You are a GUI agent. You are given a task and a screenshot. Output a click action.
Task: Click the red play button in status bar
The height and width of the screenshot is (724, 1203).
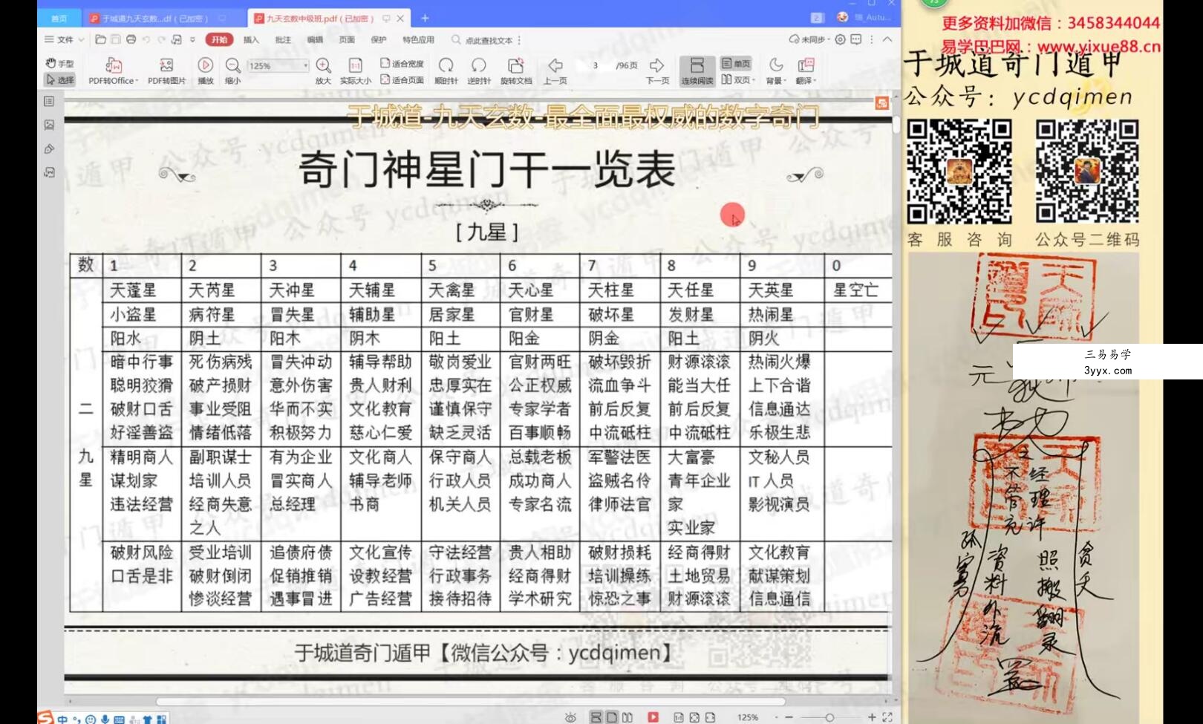[653, 717]
